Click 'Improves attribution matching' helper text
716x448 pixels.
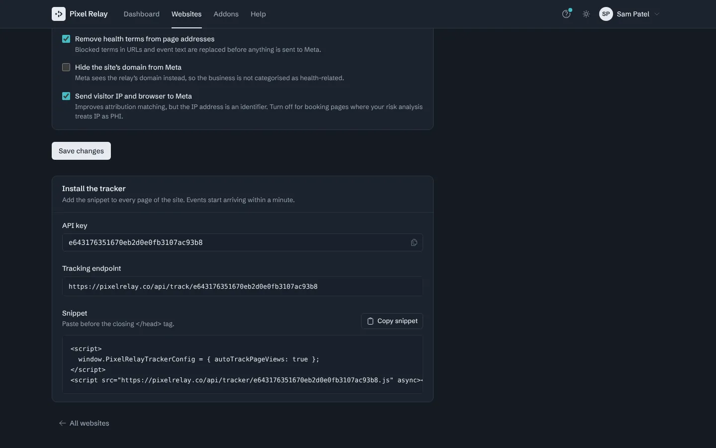coord(249,112)
